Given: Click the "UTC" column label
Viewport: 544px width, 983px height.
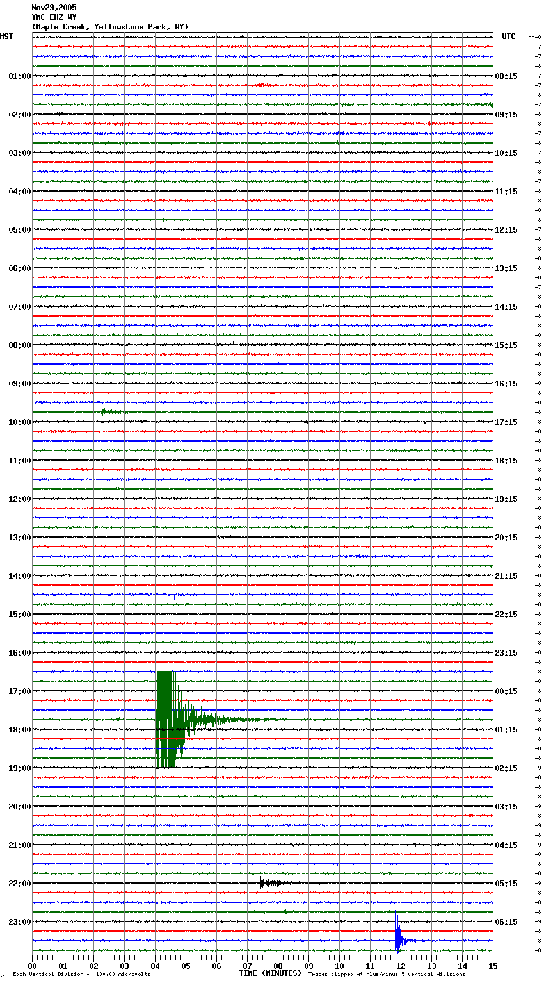Looking at the screenshot, I should [509, 37].
